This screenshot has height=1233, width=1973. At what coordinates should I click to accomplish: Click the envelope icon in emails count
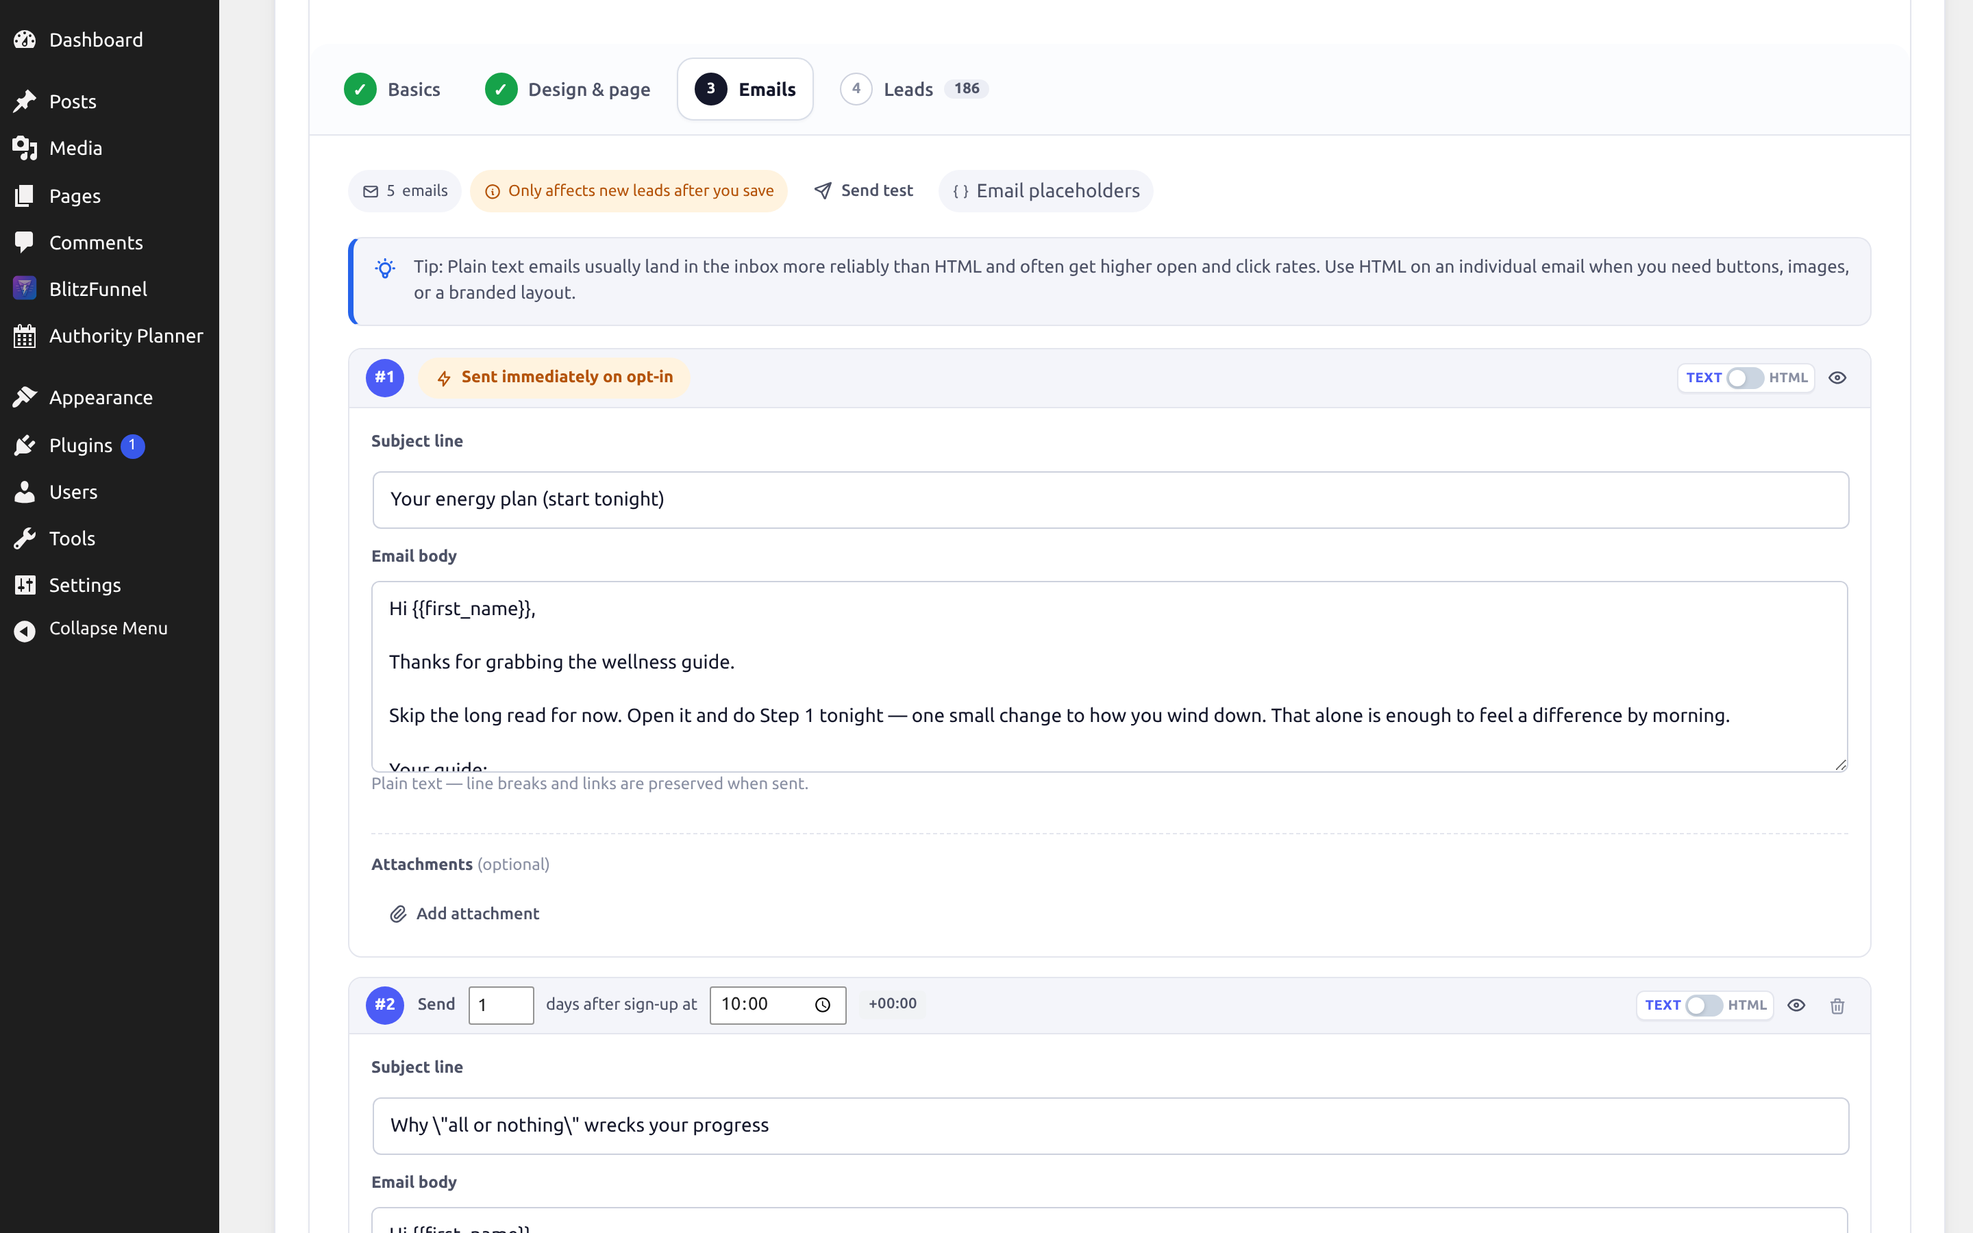370,192
